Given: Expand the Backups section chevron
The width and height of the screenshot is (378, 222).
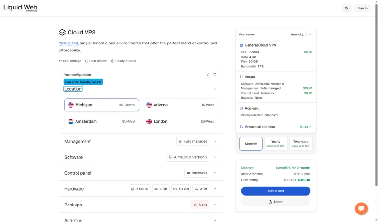Looking at the screenshot, I should 215,205.
